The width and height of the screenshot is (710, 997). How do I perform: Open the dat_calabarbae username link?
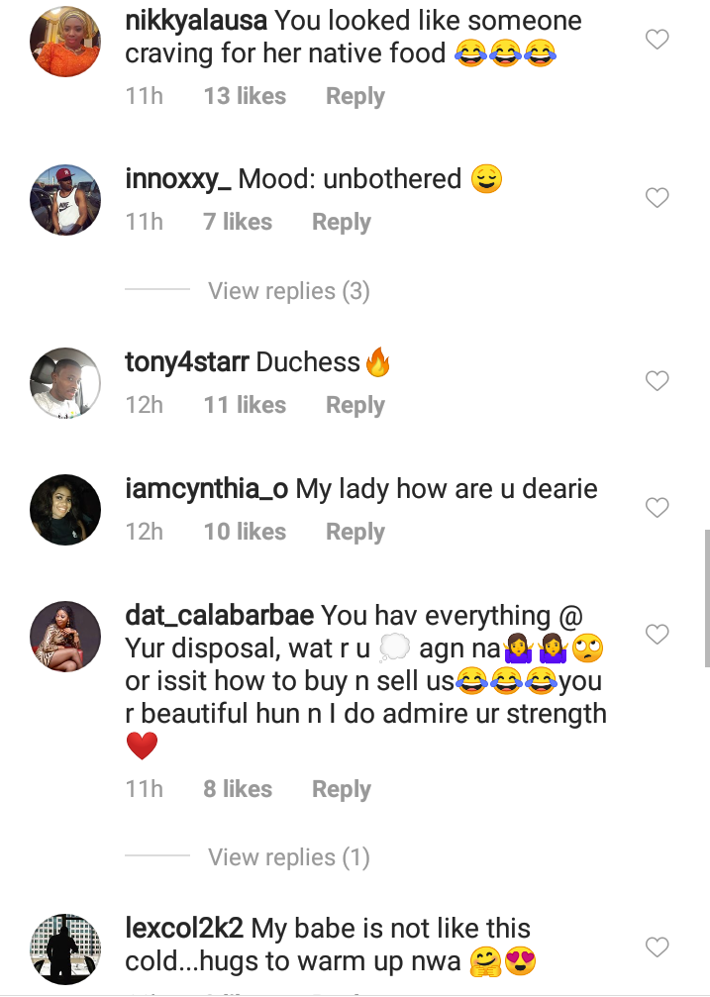pos(220,615)
